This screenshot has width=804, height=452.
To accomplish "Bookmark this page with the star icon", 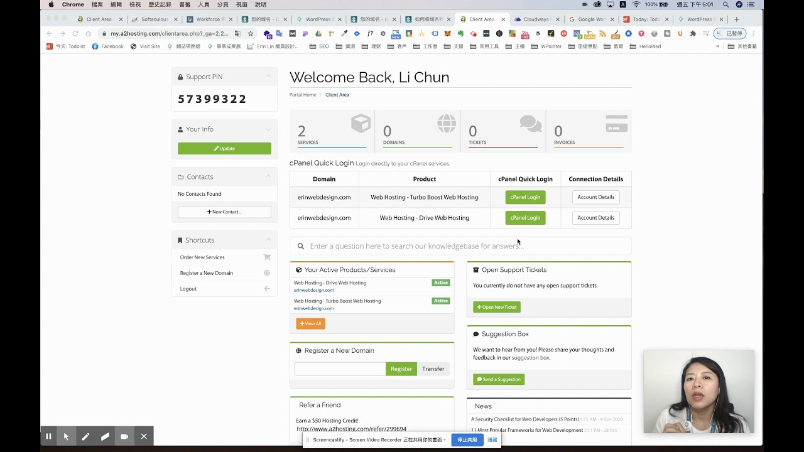I will point(251,33).
